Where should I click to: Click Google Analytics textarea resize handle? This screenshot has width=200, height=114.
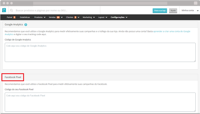(195, 61)
